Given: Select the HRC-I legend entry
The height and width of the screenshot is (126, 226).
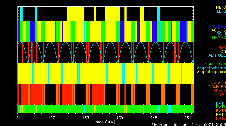Looking at the screenshot, I should click(x=219, y=34).
